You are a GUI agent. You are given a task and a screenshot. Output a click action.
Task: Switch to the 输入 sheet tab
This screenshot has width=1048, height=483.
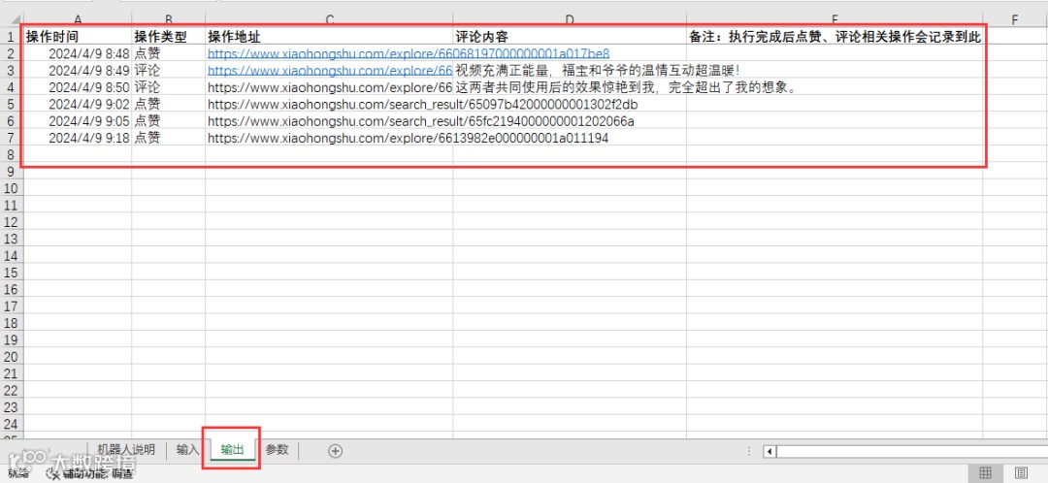187,450
